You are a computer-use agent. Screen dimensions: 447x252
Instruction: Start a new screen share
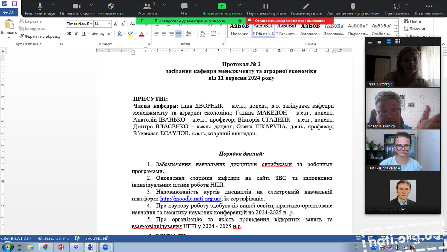tap(222, 8)
